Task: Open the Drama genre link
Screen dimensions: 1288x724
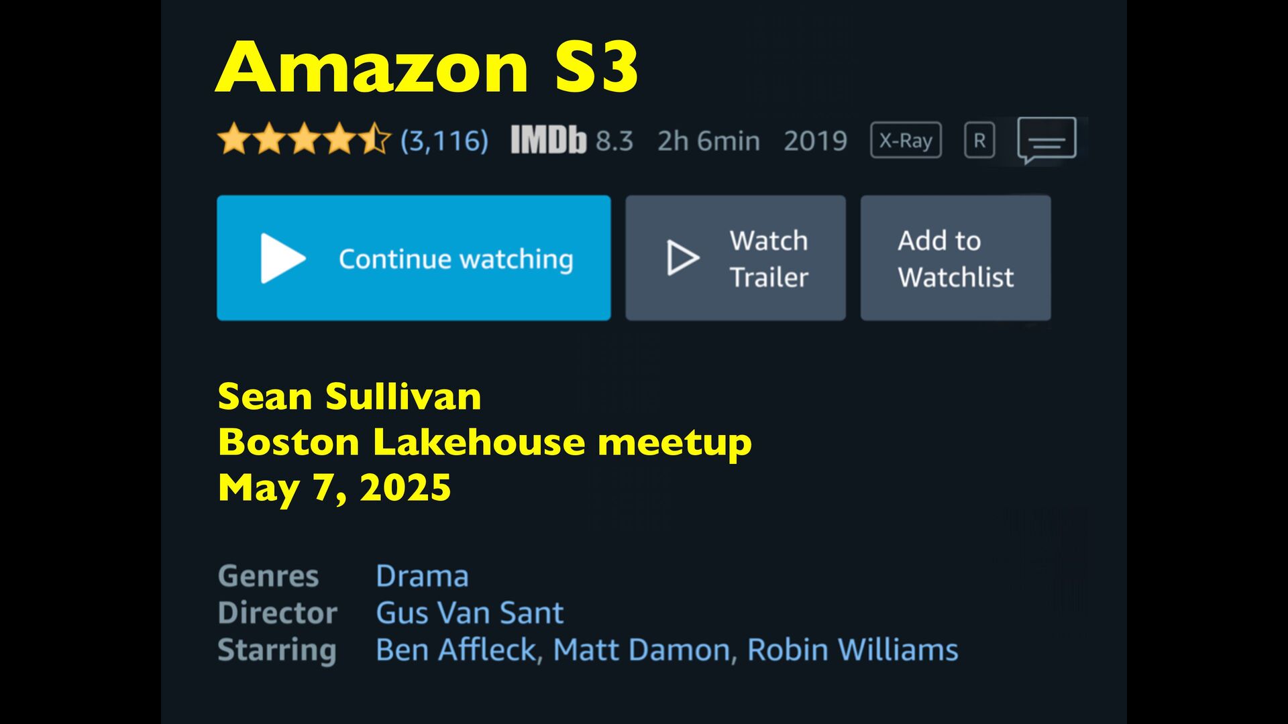Action: 422,576
